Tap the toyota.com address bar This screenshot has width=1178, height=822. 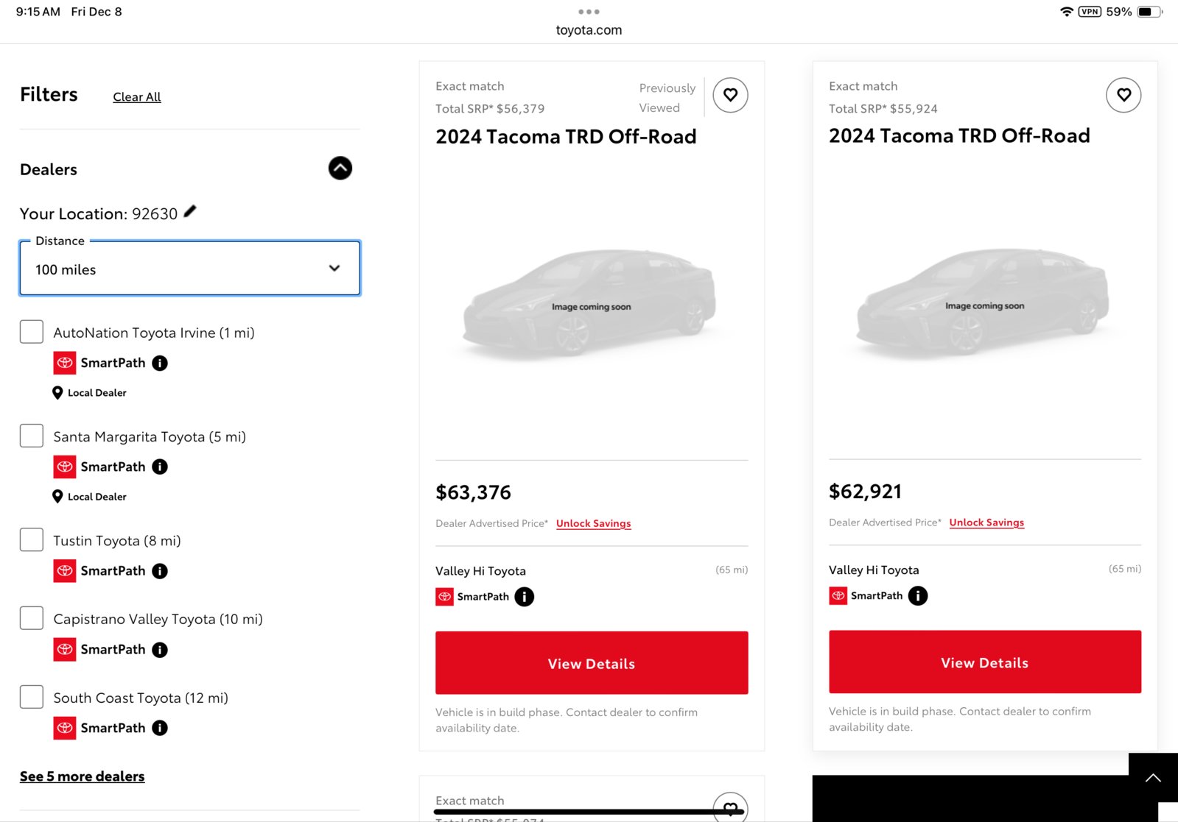pyautogui.click(x=589, y=30)
